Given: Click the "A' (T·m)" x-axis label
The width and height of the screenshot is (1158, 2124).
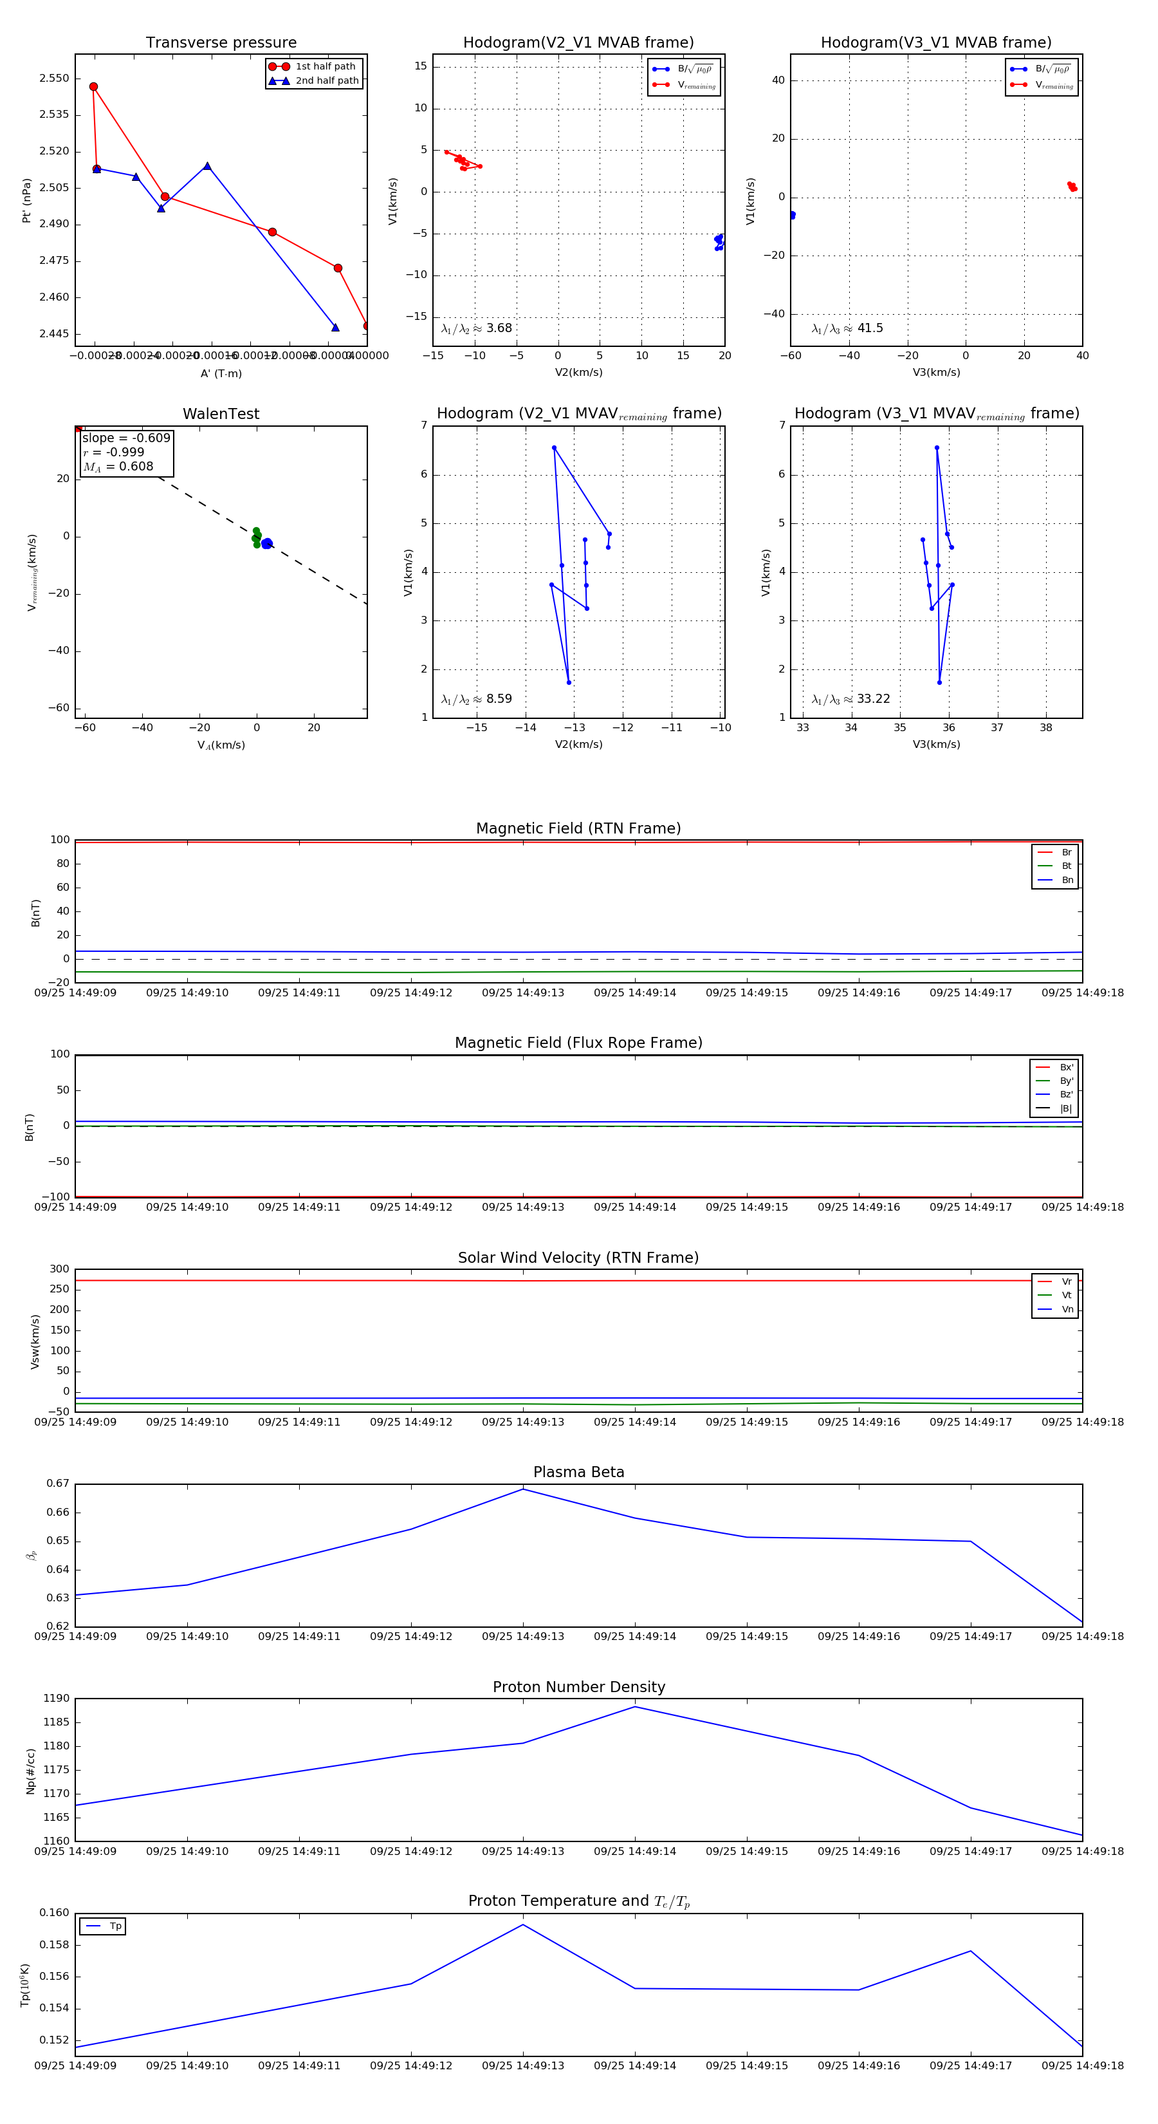Looking at the screenshot, I should [221, 373].
